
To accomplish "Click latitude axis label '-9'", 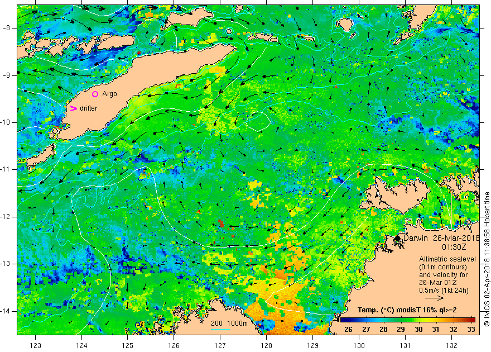I will pyautogui.click(x=7, y=75).
